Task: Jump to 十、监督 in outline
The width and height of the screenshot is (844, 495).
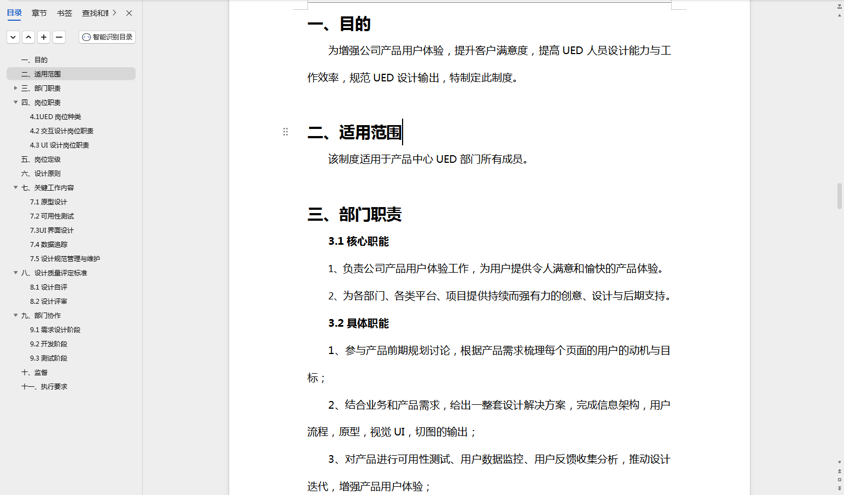Action: [x=34, y=373]
